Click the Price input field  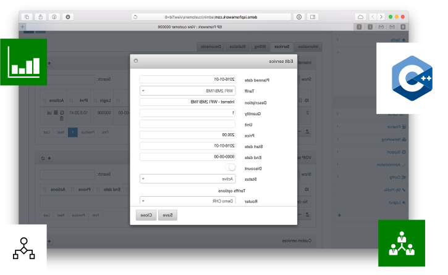tap(187, 134)
